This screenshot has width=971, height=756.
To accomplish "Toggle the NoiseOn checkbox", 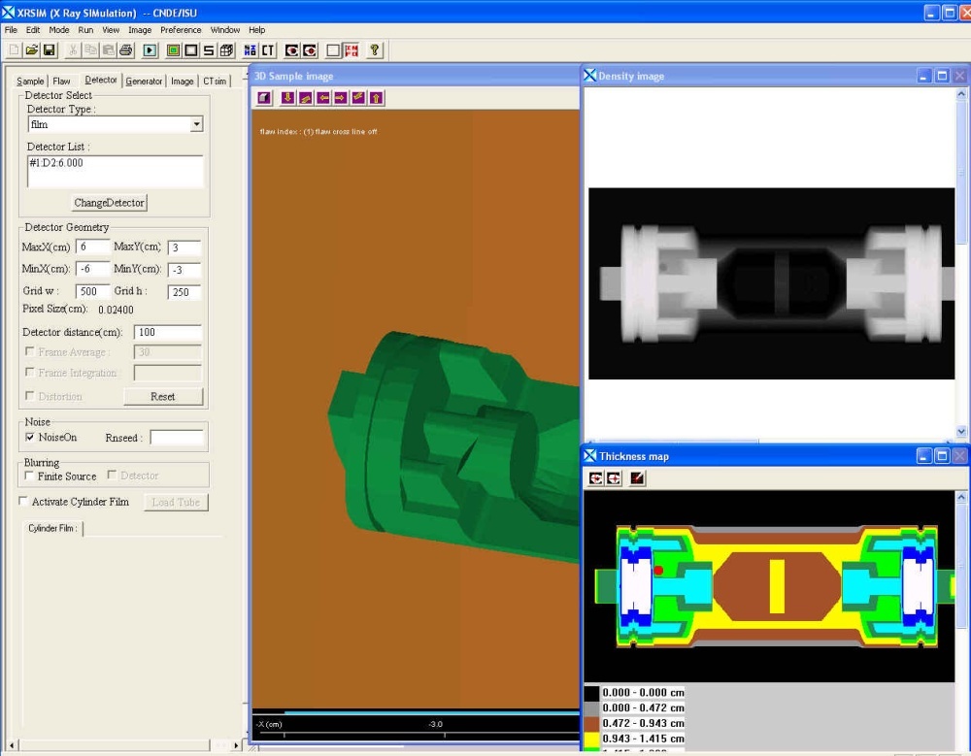I will pos(29,438).
